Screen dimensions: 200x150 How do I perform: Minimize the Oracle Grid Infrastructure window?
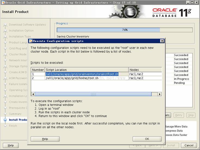coord(188,2)
